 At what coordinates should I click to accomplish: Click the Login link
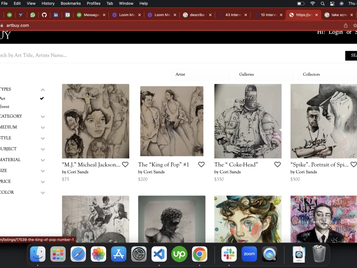336,33
